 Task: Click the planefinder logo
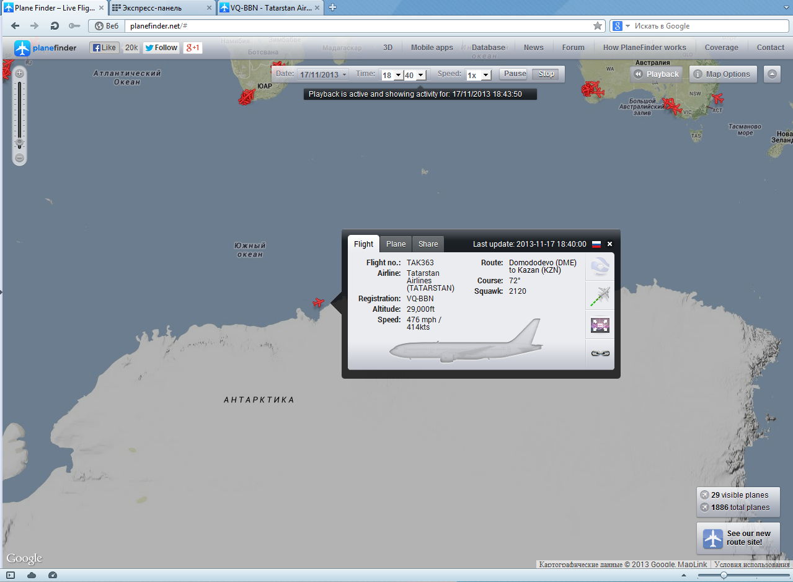click(x=46, y=48)
